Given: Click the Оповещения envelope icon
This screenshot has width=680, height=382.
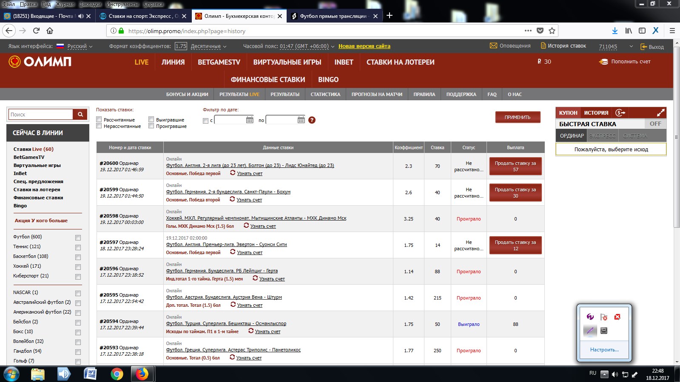Looking at the screenshot, I should (493, 45).
